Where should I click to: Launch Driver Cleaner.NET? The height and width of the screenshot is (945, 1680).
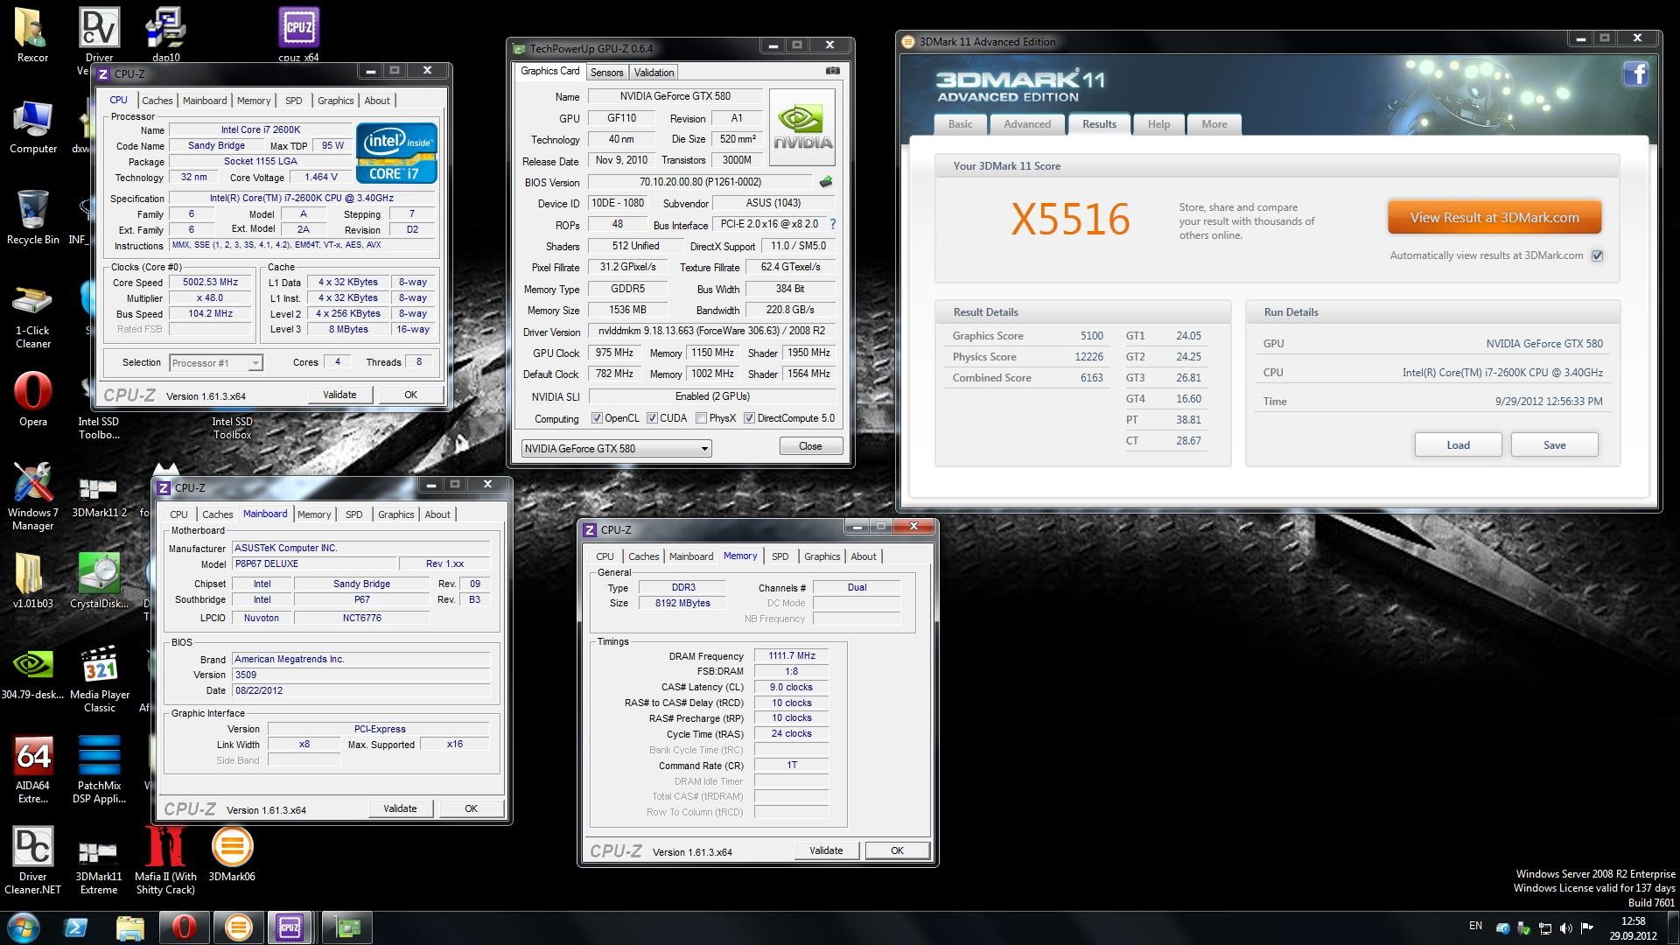click(x=32, y=861)
